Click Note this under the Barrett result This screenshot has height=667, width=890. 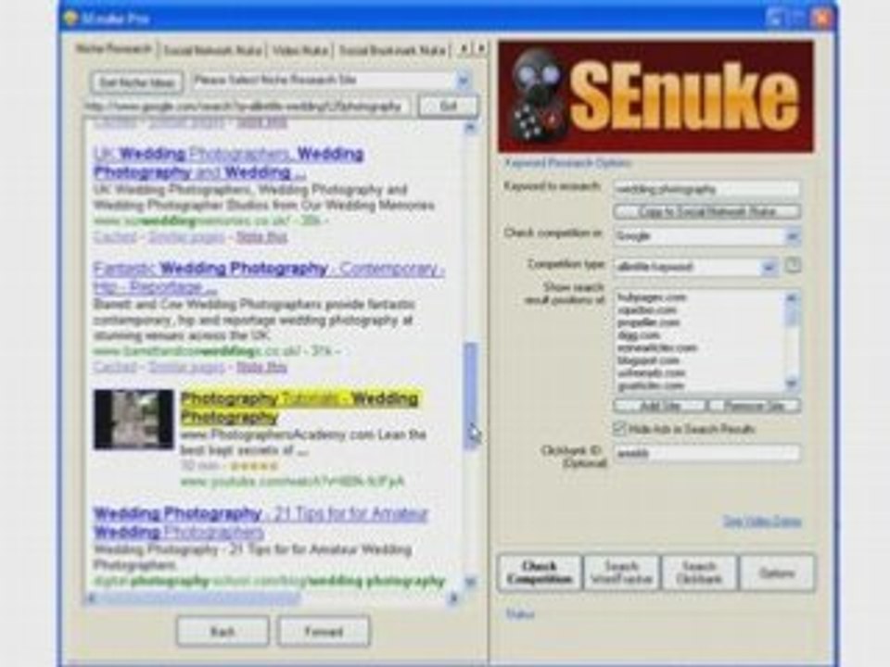[x=261, y=367]
